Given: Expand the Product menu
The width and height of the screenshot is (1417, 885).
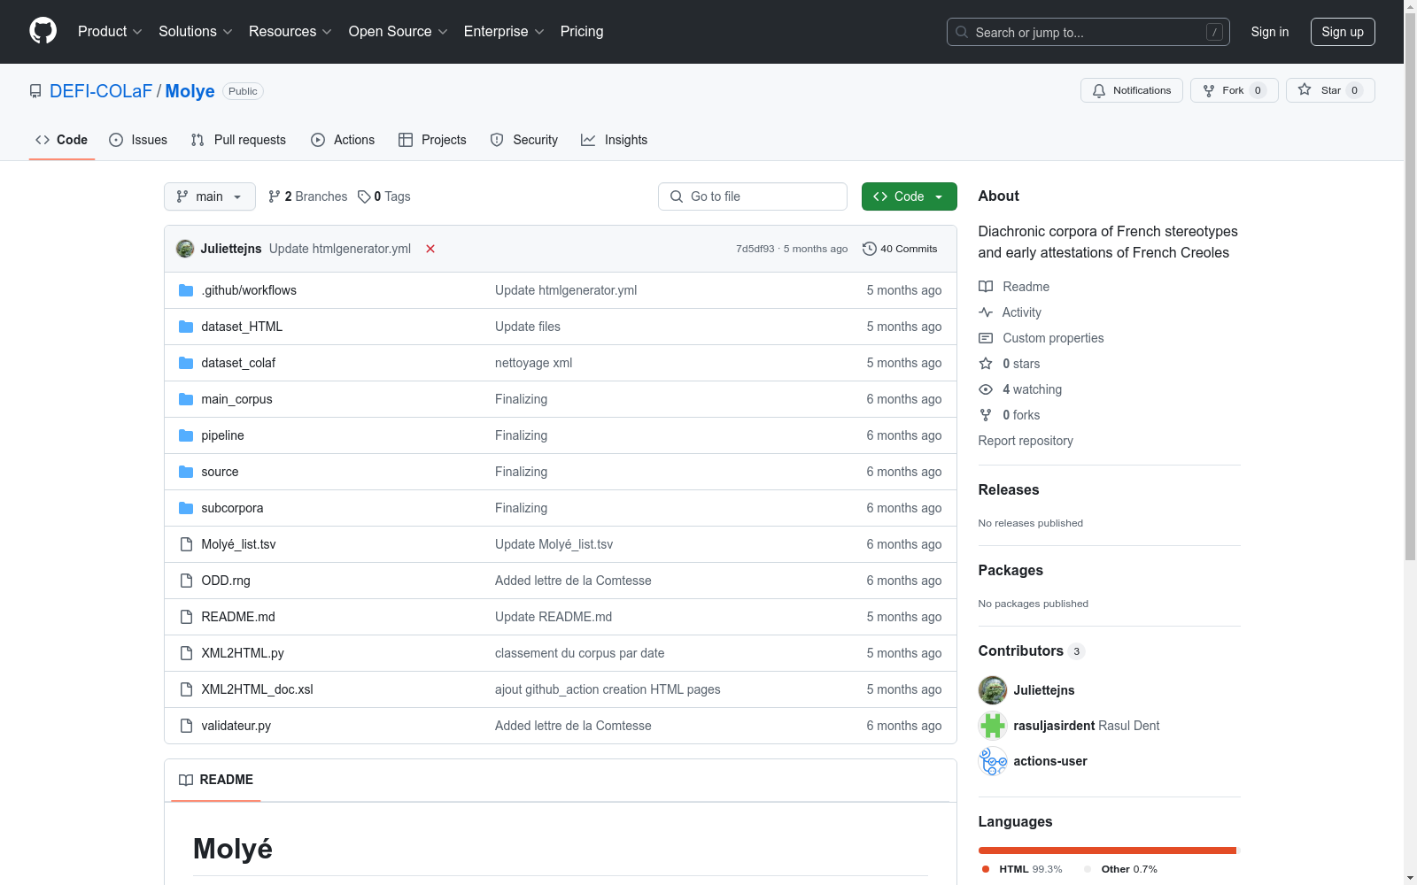Looking at the screenshot, I should 110,32.
